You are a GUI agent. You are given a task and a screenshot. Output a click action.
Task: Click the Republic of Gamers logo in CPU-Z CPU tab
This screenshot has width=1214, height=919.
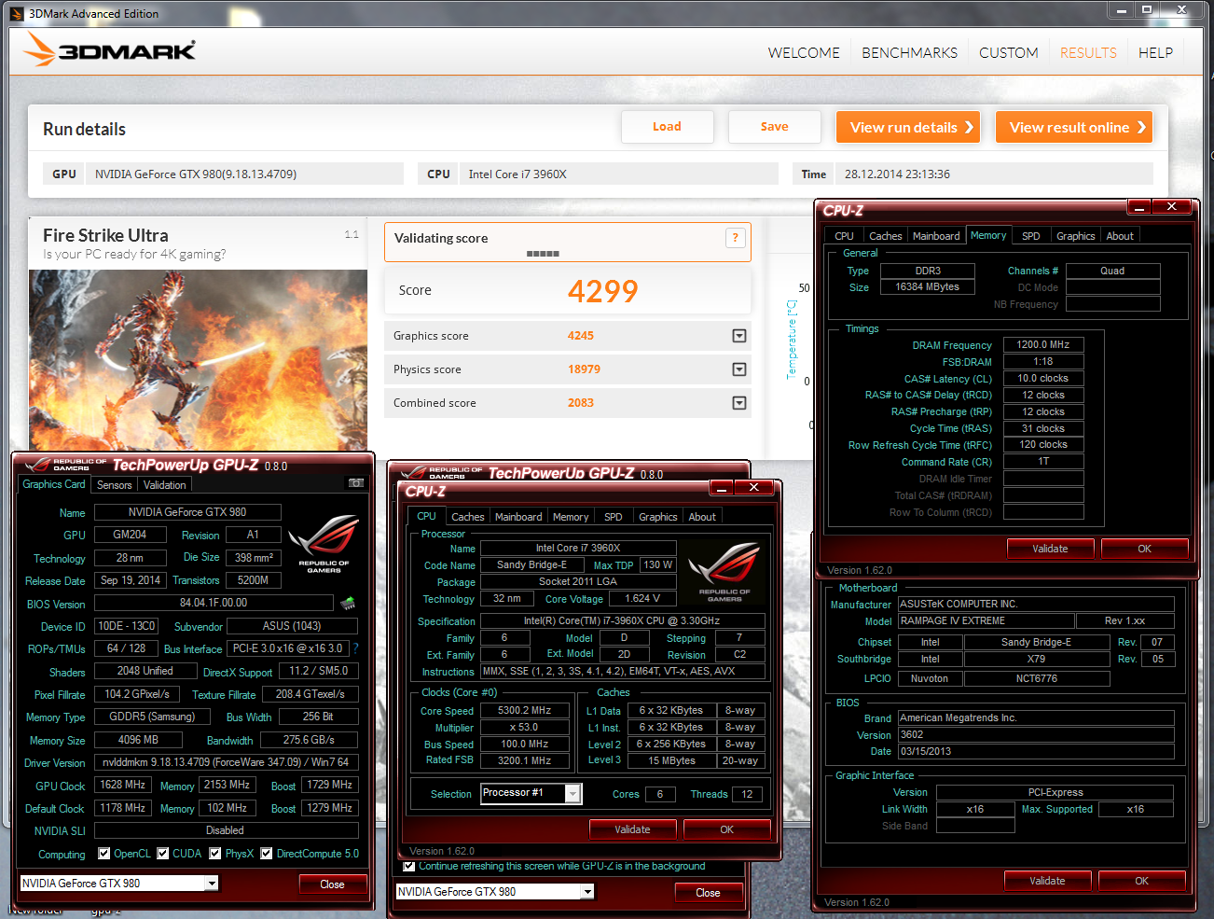[724, 572]
